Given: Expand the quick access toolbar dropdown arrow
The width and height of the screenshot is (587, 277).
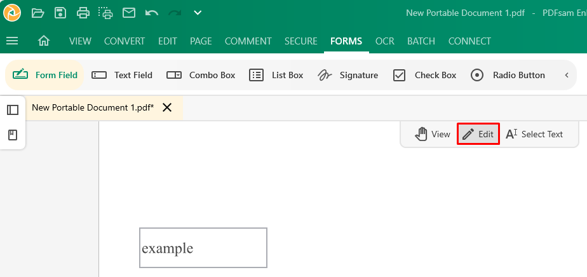Looking at the screenshot, I should coord(198,13).
